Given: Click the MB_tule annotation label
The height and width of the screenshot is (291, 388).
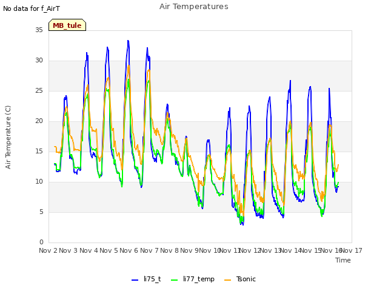Looking at the screenshot, I should coord(67,25).
